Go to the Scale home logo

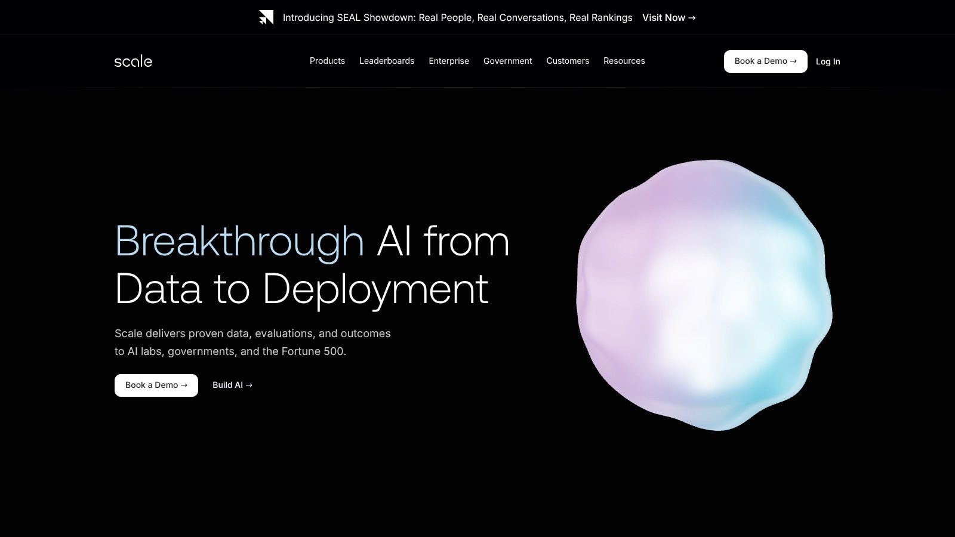[133, 61]
